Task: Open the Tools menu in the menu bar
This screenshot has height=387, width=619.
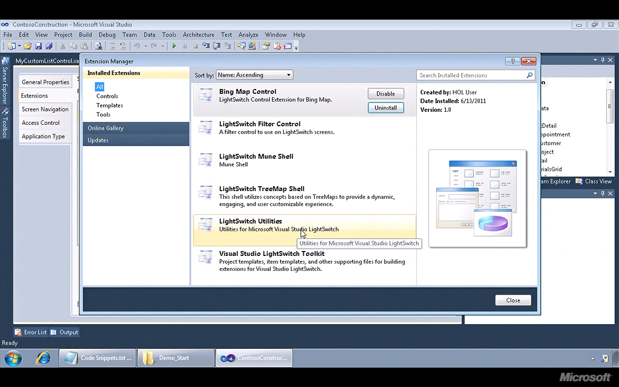Action: point(169,35)
